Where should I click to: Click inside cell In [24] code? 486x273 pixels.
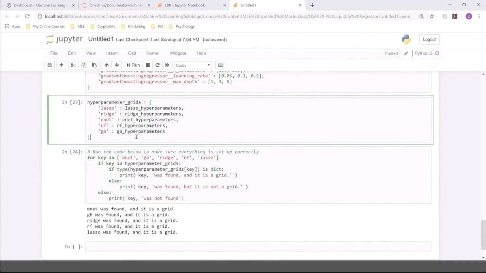coord(258,175)
